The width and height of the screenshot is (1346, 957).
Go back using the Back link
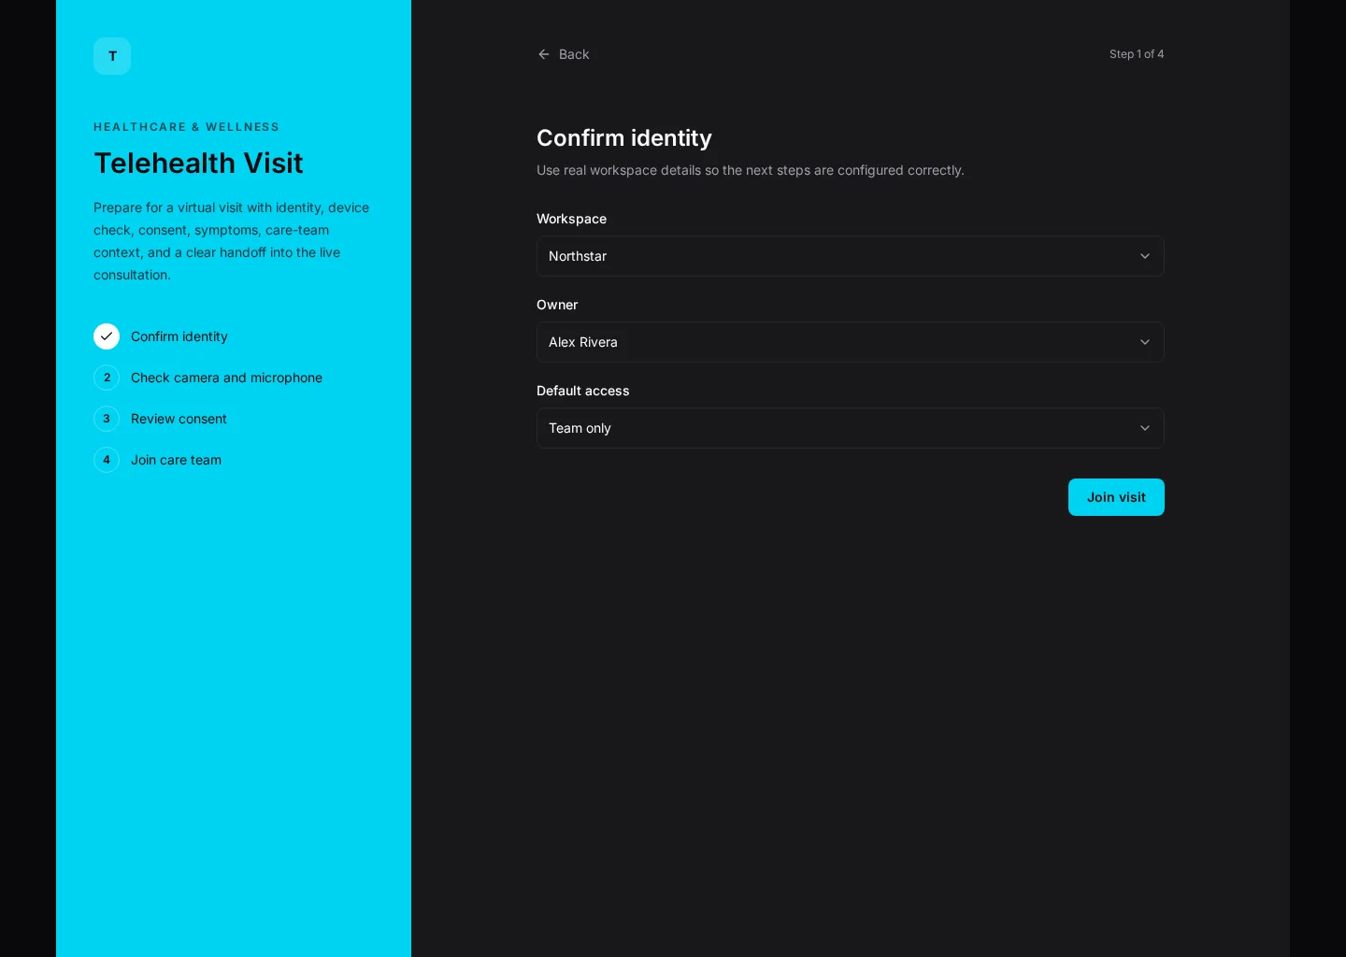click(x=564, y=54)
